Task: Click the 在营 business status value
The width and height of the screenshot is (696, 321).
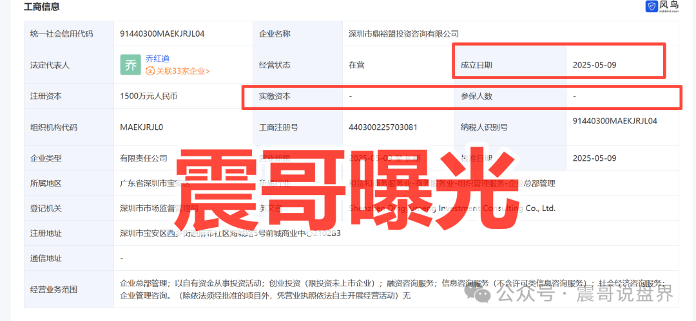Action: click(x=357, y=65)
